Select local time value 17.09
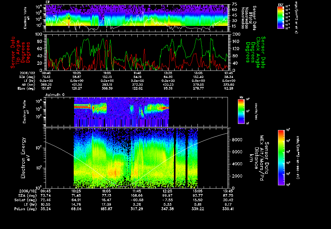Viewport: 331px width, 229px height. tap(107, 204)
